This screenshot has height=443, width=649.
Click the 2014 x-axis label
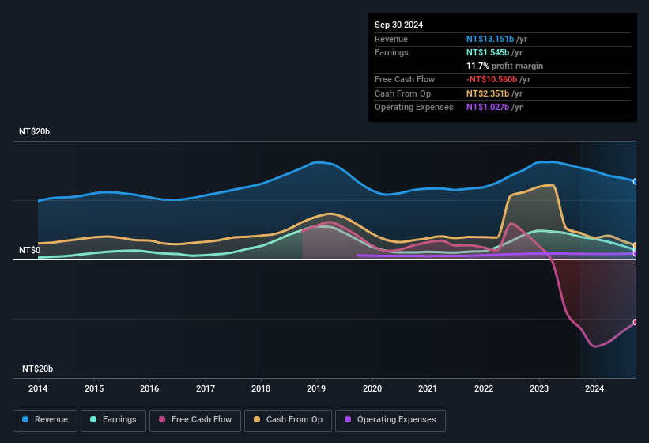click(38, 388)
